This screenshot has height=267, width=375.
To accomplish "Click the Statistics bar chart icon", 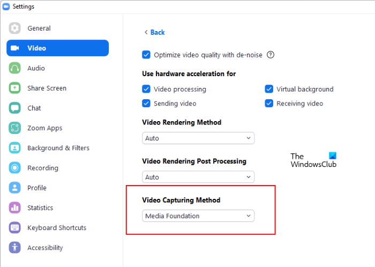I will click(x=15, y=207).
